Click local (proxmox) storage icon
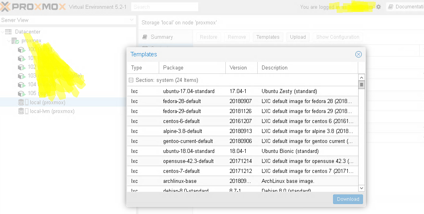The width and height of the screenshot is (424, 214). (x=23, y=102)
